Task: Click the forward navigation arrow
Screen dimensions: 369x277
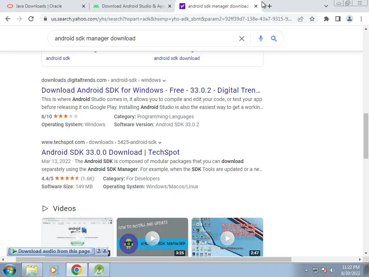Action: [19, 19]
